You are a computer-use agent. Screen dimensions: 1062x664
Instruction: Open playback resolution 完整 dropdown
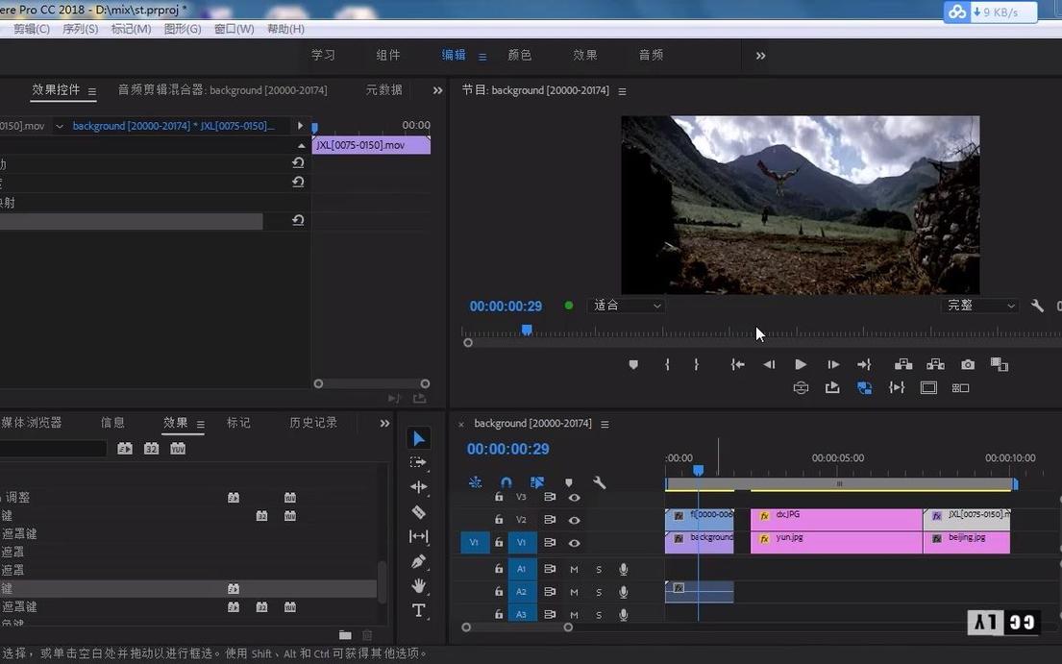(980, 306)
